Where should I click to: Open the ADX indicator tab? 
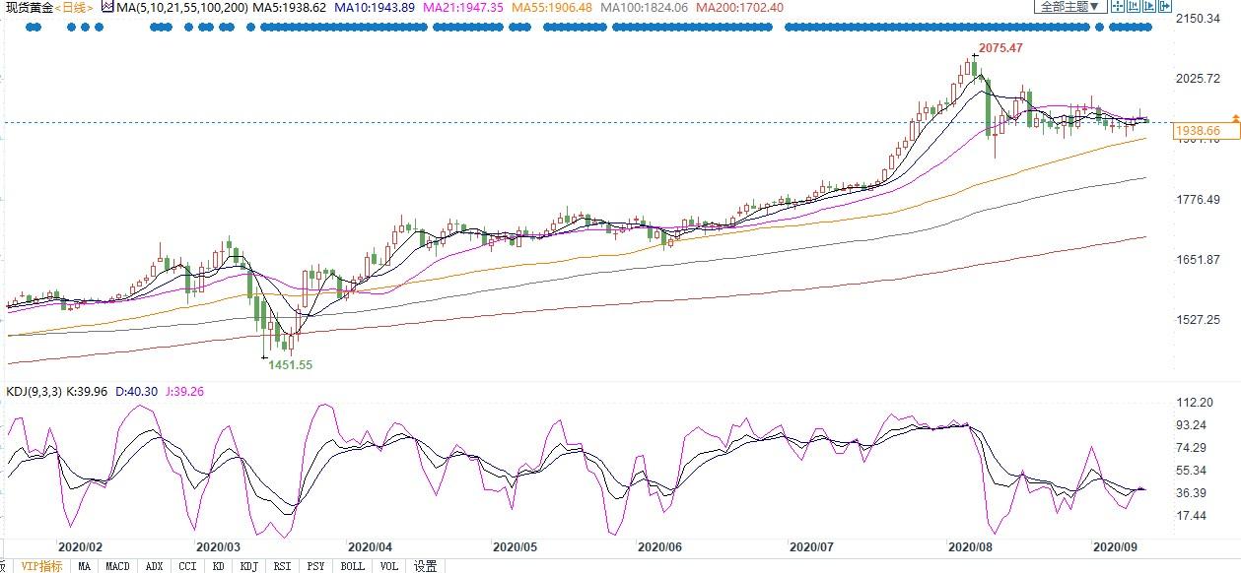point(154,566)
